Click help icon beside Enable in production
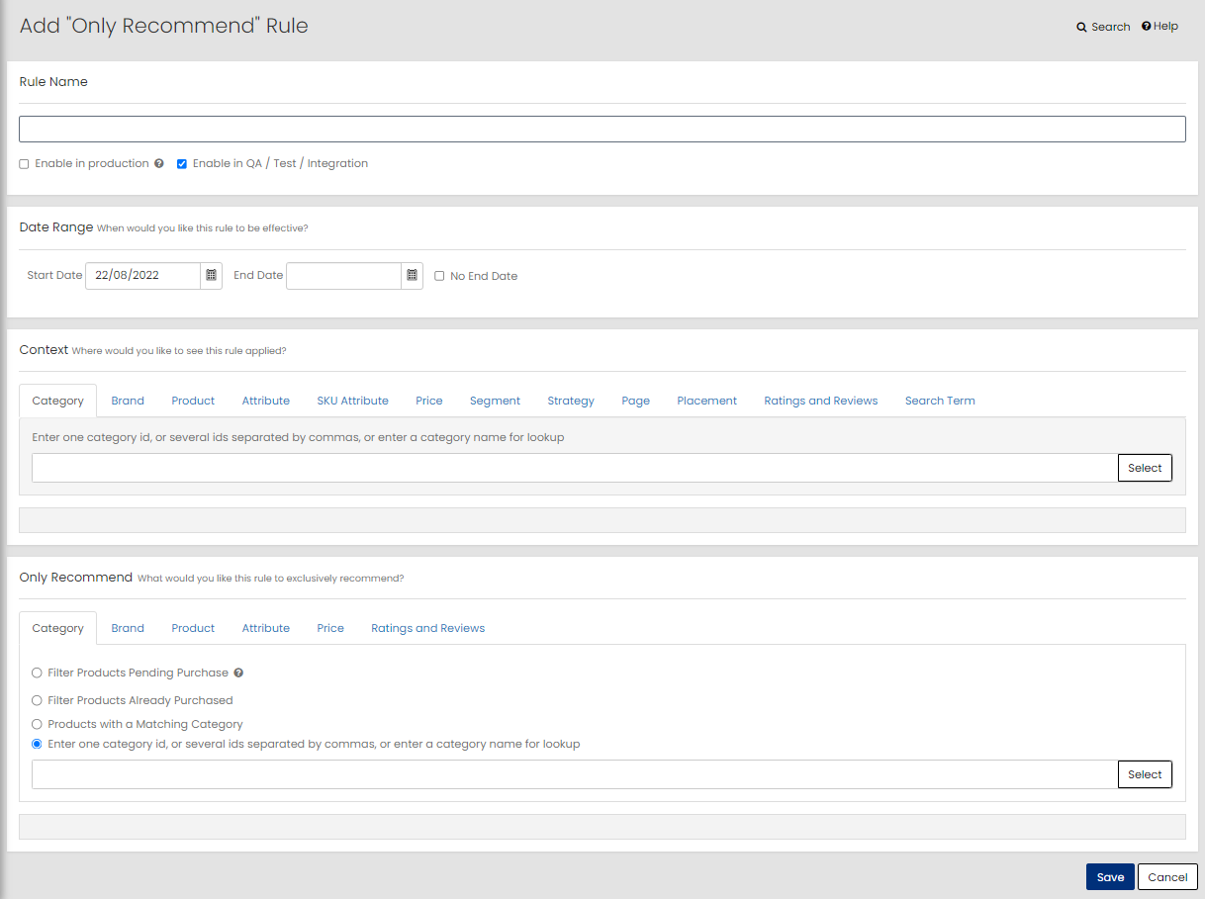The image size is (1205, 899). (159, 164)
